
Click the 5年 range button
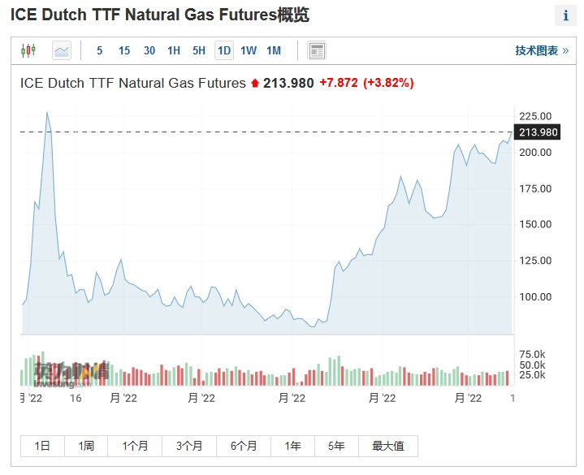pos(336,446)
